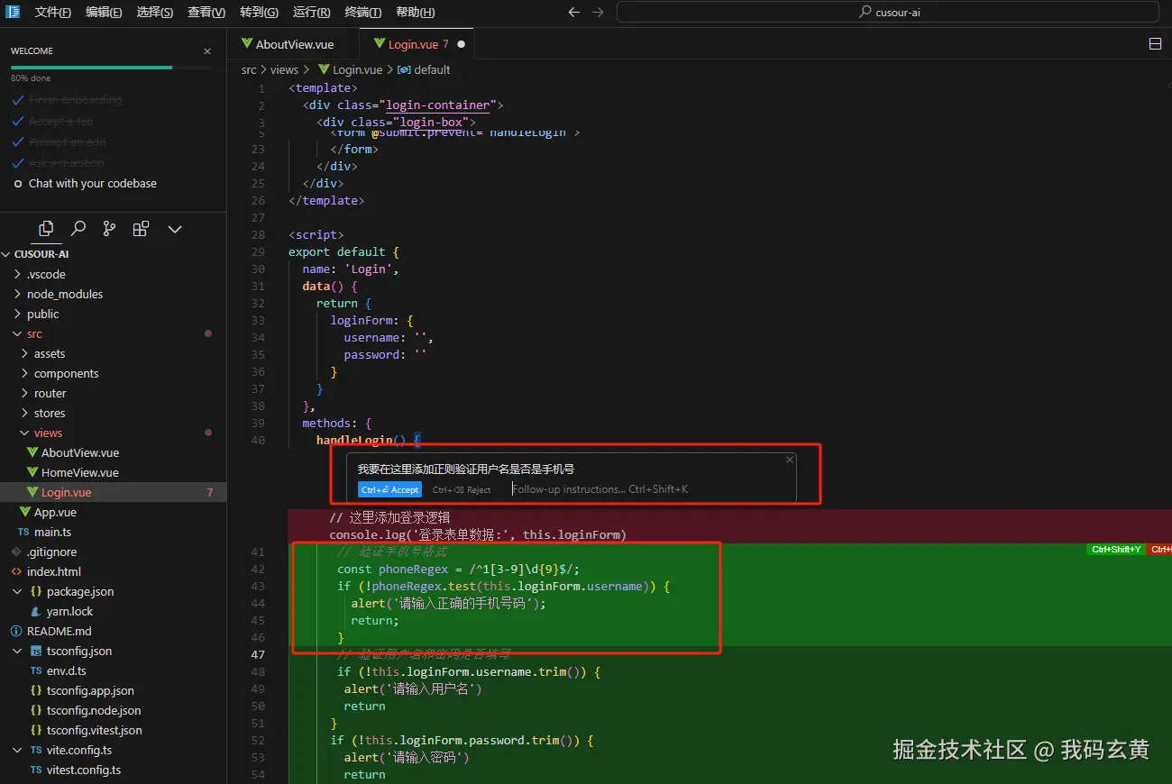Accept diff chunk with Ctrl+Shift+Y button
1172x784 pixels.
pos(1116,549)
